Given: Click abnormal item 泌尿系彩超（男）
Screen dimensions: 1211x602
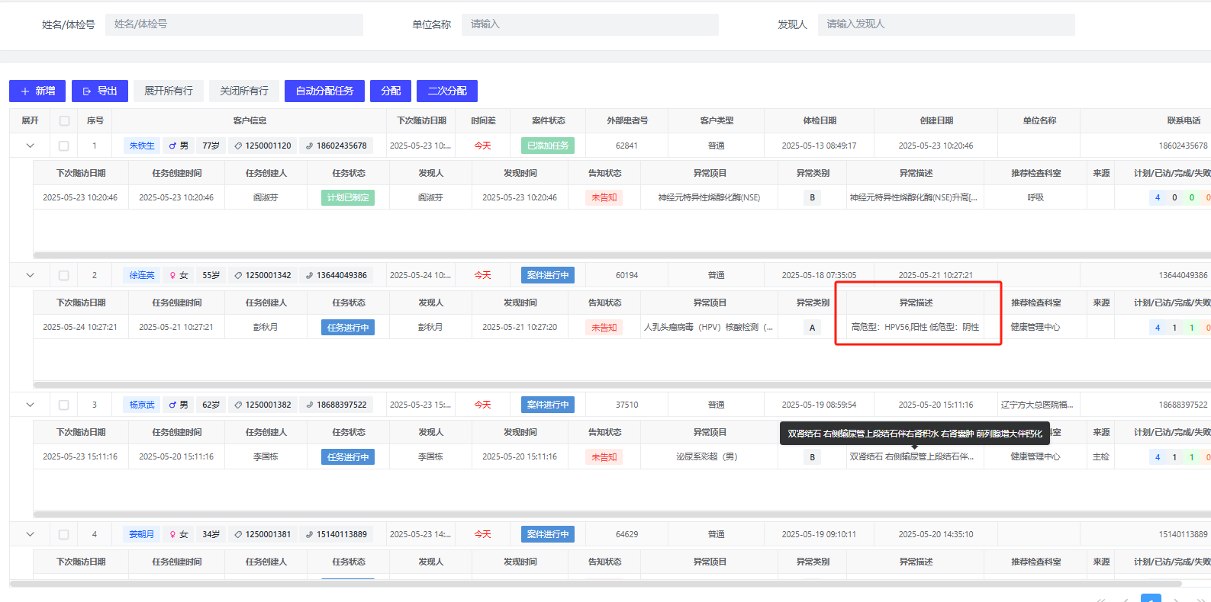Looking at the screenshot, I should click(x=709, y=456).
